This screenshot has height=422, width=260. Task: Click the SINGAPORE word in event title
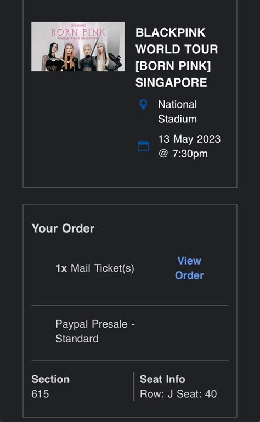(171, 82)
